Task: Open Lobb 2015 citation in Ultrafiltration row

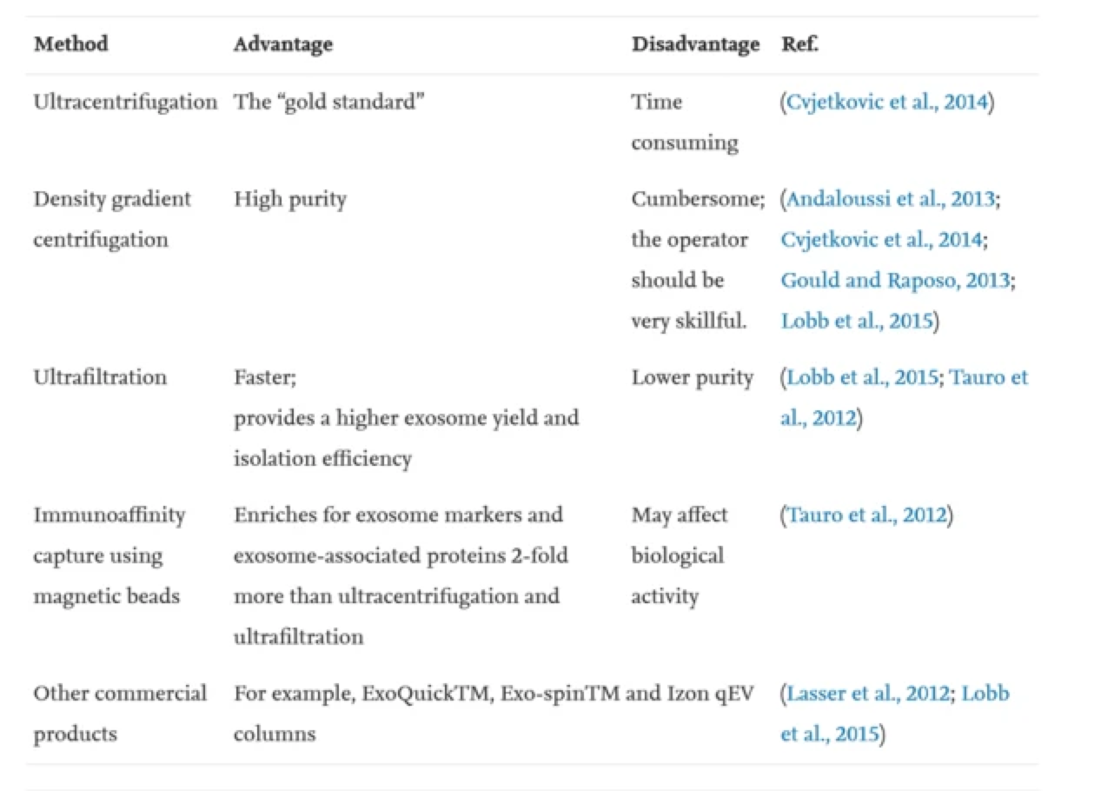Action: click(x=862, y=377)
